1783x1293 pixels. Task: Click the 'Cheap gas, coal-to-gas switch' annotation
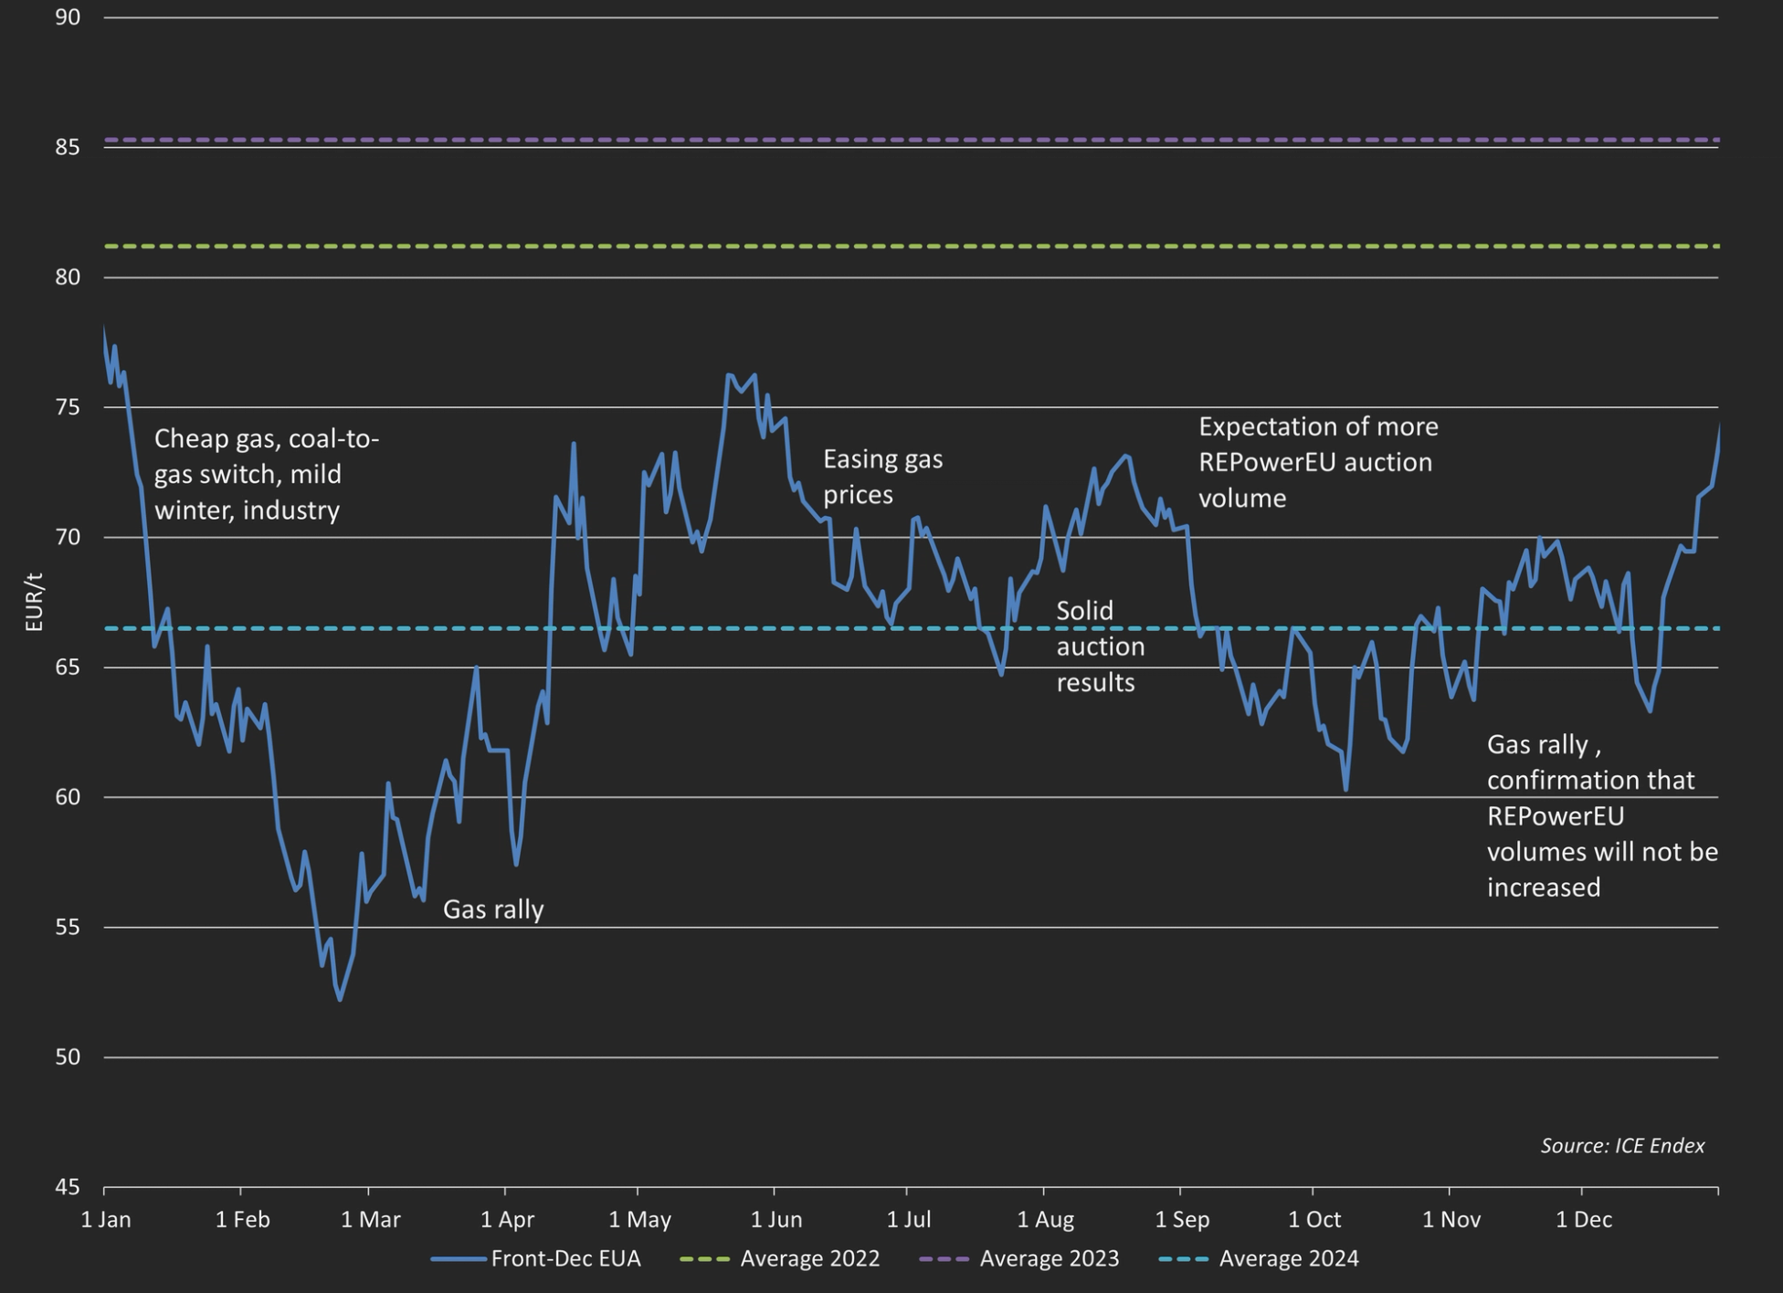click(x=266, y=474)
